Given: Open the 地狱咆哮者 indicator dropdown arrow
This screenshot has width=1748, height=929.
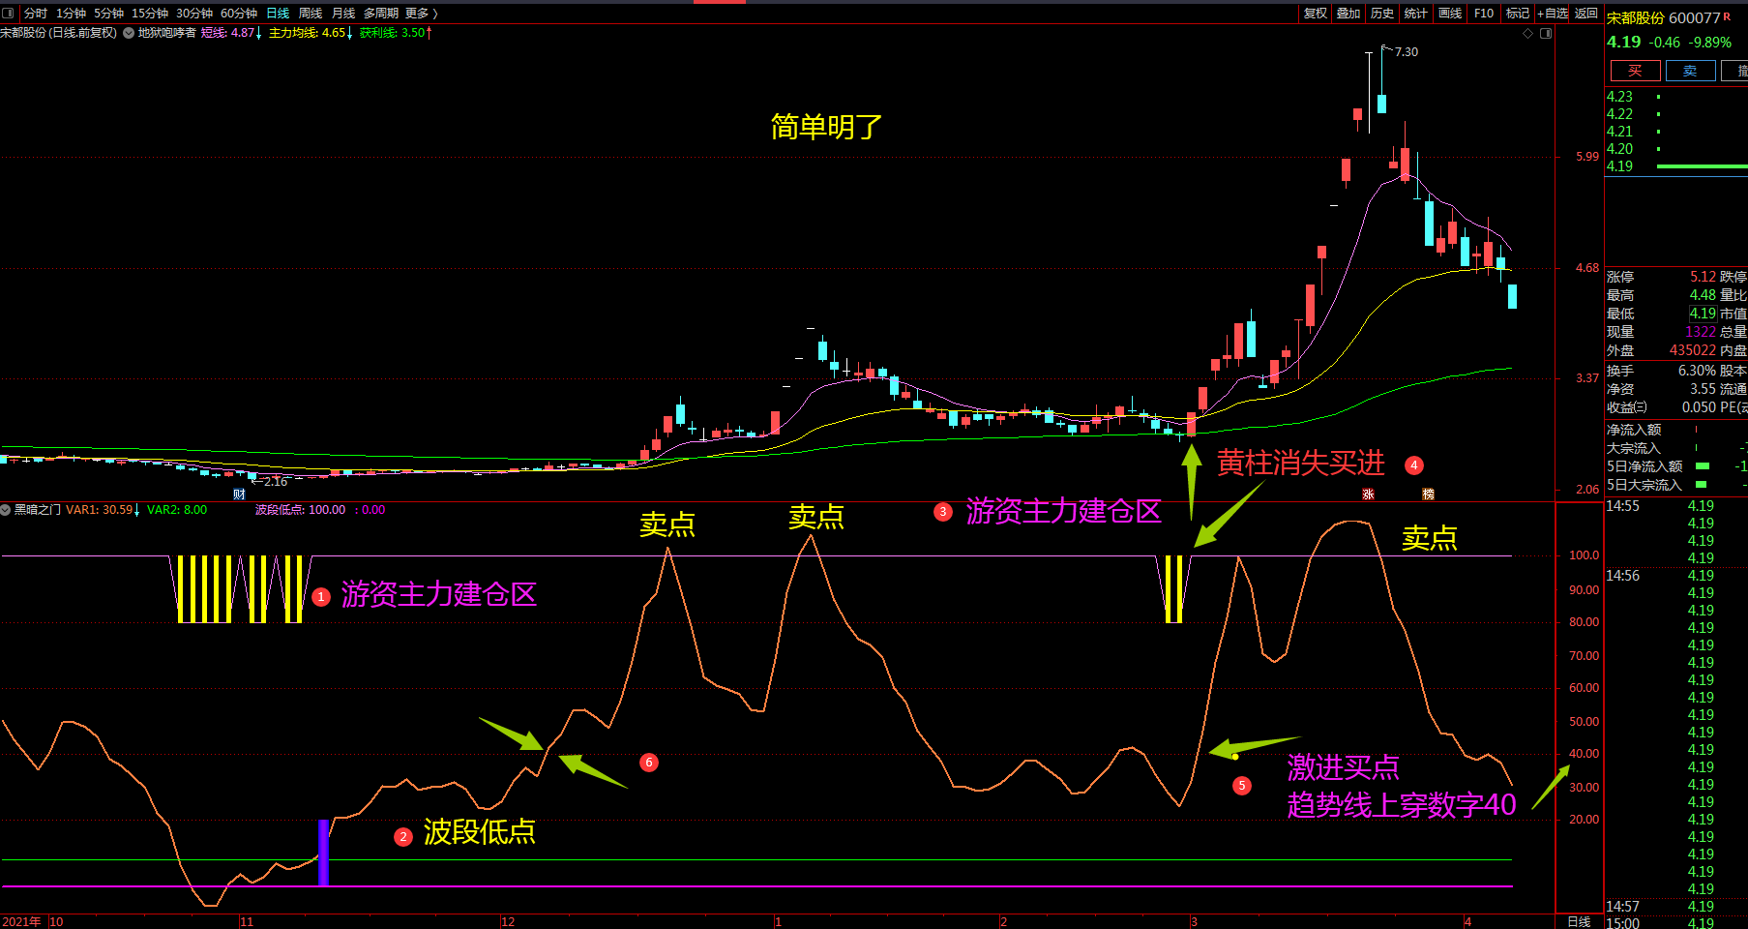Looking at the screenshot, I should 128,33.
